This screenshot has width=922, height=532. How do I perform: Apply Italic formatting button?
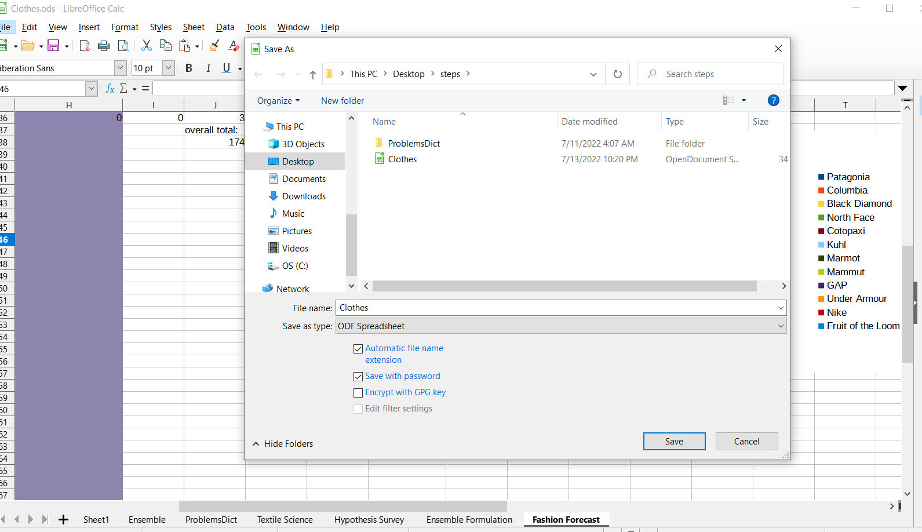coord(208,68)
